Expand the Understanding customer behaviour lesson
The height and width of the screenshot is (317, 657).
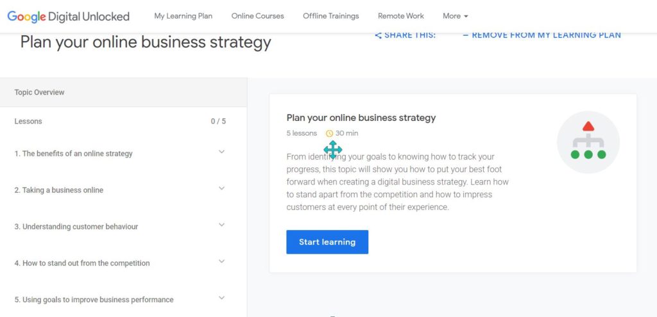coord(221,225)
